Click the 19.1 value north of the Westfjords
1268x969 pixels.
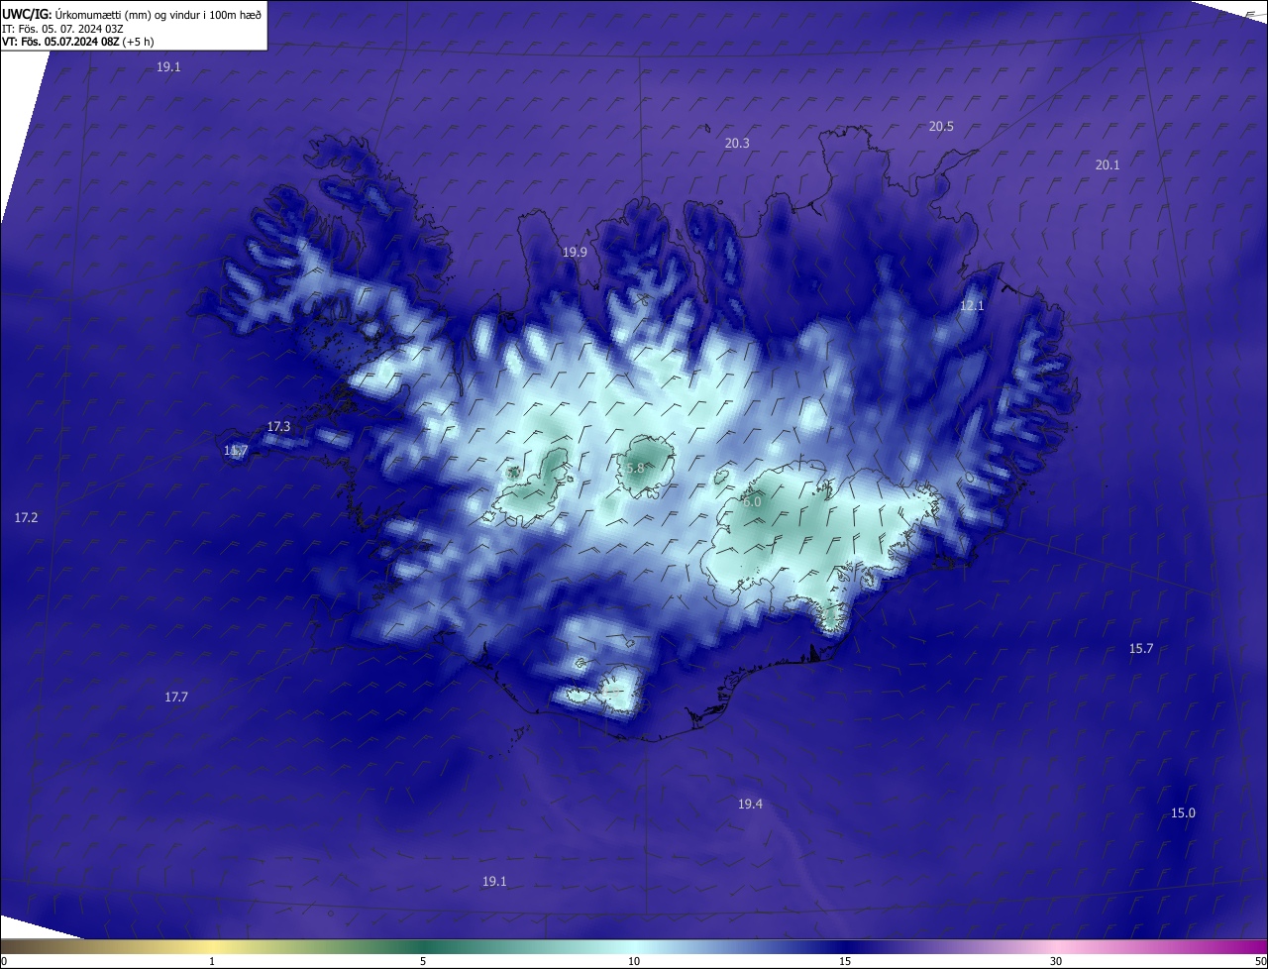click(168, 66)
